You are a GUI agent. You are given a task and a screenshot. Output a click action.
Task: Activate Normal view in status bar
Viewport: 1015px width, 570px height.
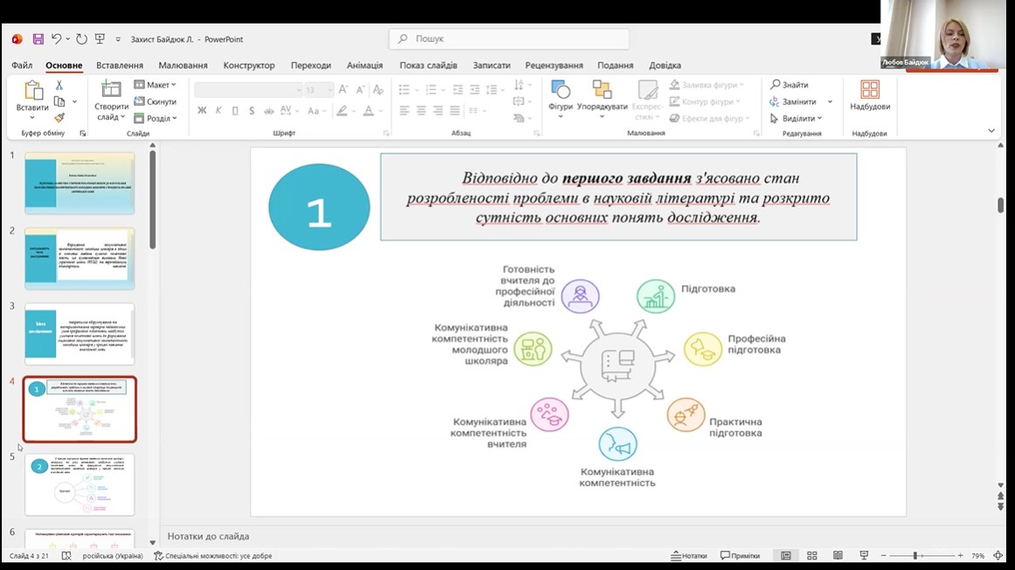pos(786,556)
